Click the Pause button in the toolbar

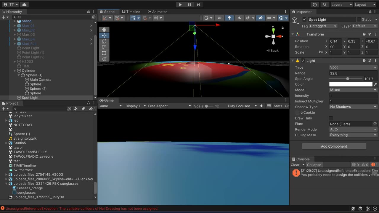pos(189,5)
